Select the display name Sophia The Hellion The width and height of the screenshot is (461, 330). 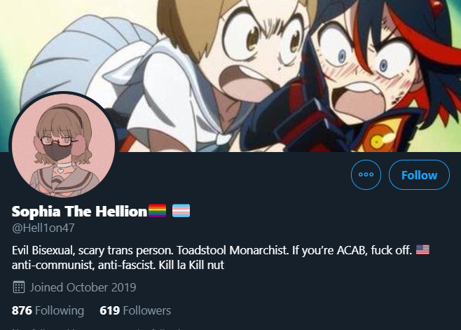pyautogui.click(x=79, y=211)
